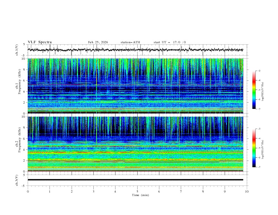Click the lower PSD color scale bar

(254, 148)
